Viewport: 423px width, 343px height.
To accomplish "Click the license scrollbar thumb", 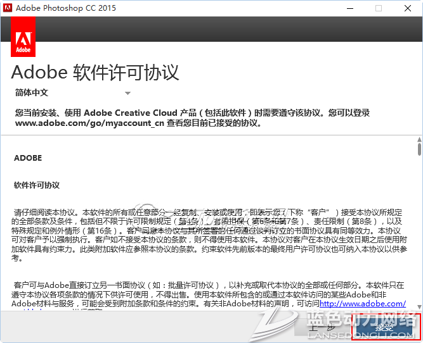I will tap(419, 149).
